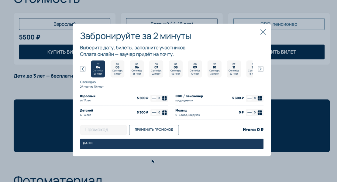This screenshot has height=182, width=337.
Task: Show next dates with right arrow
Action: (260, 69)
